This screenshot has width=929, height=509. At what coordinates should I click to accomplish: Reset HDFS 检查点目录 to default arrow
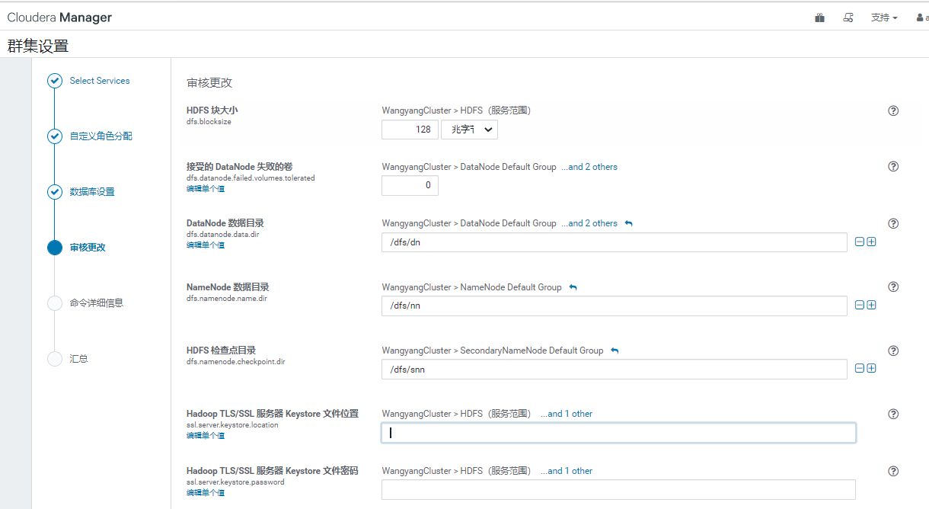615,351
